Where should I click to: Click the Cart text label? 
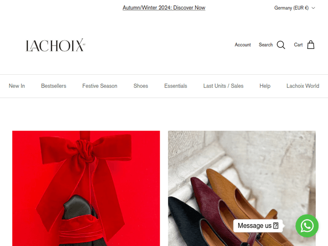[298, 45]
